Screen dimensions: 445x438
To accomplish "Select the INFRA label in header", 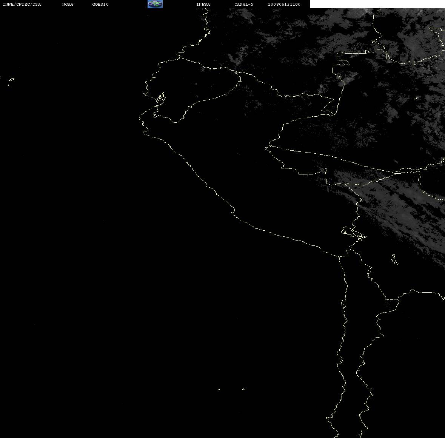I will click(x=203, y=4).
